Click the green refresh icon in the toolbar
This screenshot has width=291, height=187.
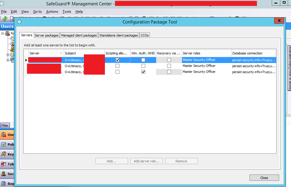click(5, 19)
